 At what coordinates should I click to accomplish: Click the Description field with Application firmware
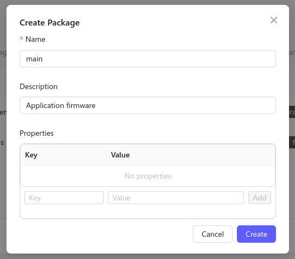pos(148,105)
